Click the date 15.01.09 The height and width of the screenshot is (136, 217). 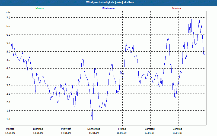(94, 133)
